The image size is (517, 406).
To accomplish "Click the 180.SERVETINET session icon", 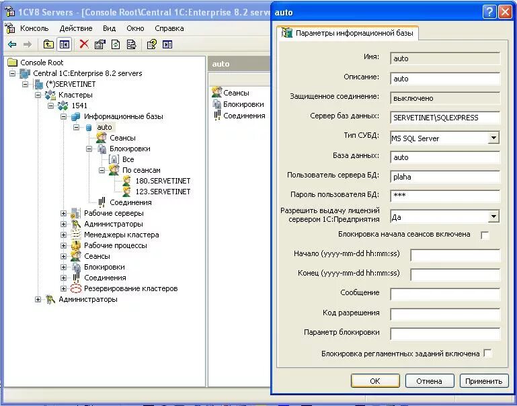I will point(126,181).
